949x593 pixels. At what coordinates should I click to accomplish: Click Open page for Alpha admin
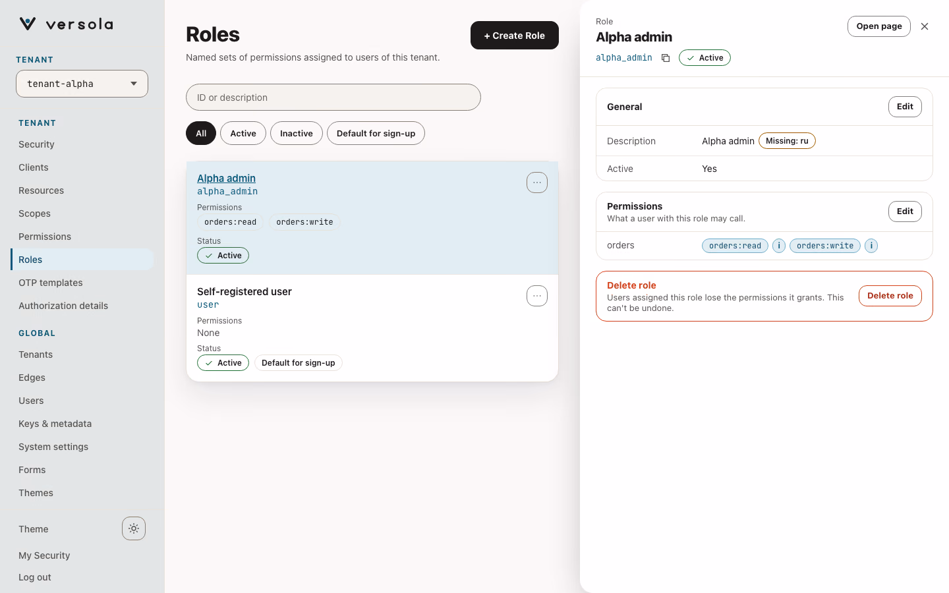pos(879,26)
